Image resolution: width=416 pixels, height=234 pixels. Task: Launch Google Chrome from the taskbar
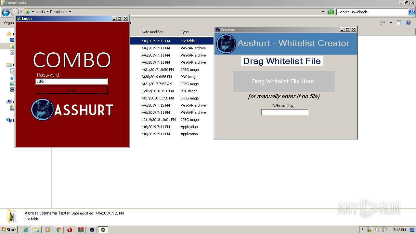point(58,230)
